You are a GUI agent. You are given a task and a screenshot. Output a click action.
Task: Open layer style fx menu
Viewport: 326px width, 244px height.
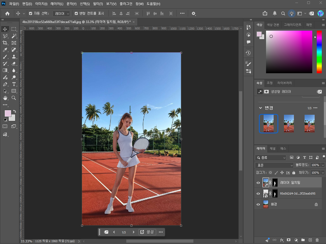pos(282,240)
